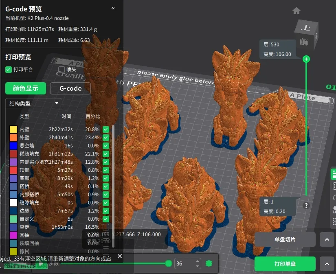Click the horizontal move slider green handle
This screenshot has height=274, width=336.
coord(169,263)
